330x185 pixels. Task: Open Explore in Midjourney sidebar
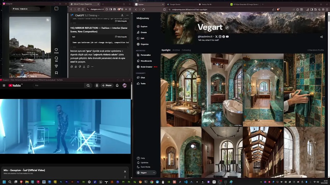[142, 26]
